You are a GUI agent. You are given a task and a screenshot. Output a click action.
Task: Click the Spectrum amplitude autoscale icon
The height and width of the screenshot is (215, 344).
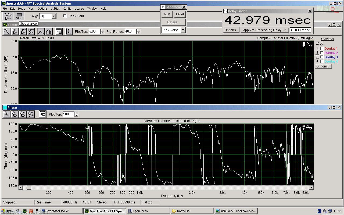click(69, 31)
